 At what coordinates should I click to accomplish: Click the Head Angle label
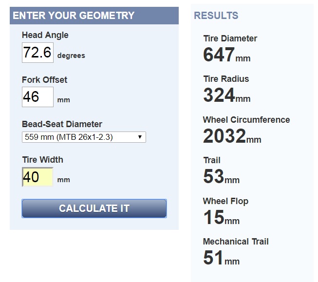[45, 35]
